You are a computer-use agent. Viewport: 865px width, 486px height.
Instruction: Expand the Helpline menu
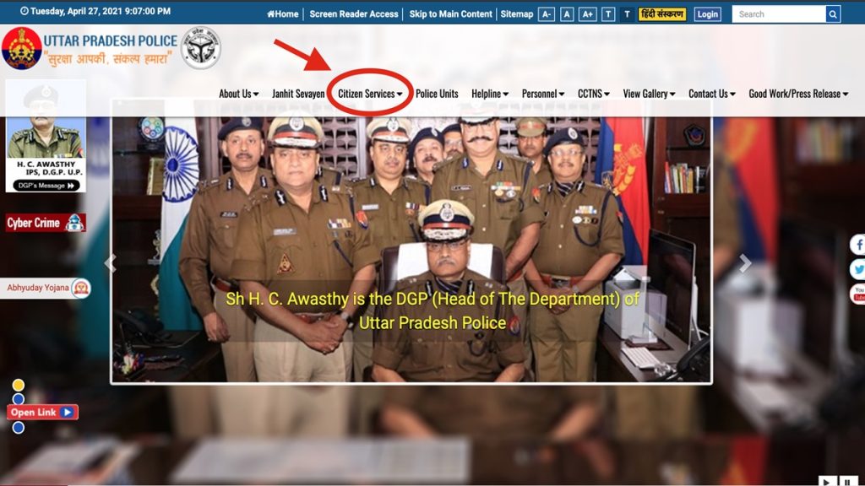[x=488, y=94]
